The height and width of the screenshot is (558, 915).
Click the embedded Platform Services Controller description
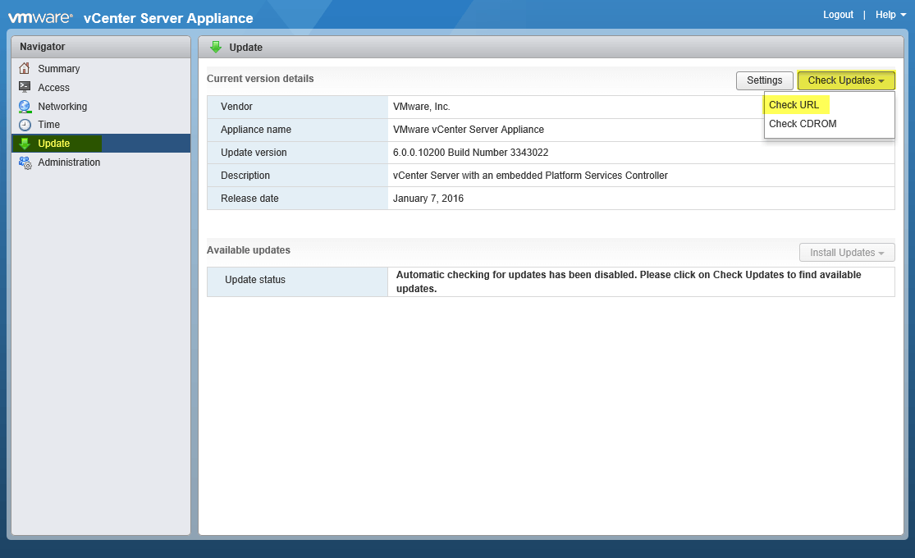(x=530, y=175)
